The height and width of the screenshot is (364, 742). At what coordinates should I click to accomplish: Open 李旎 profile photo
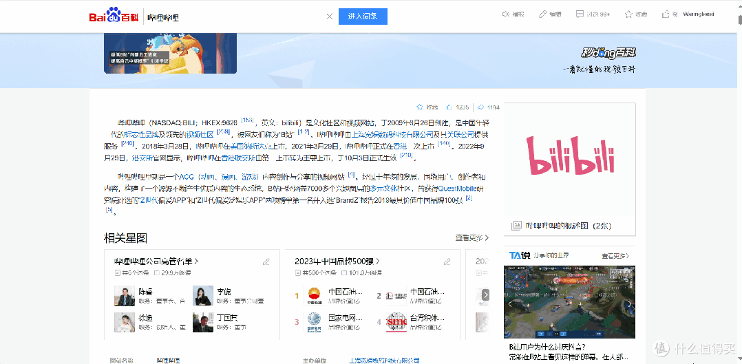tap(203, 296)
